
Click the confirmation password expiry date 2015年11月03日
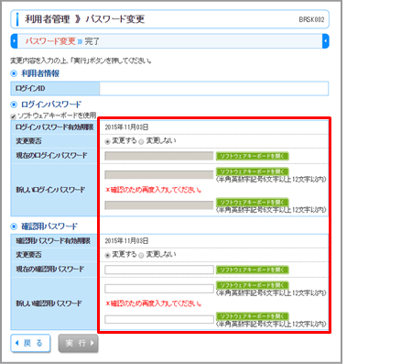(x=126, y=241)
